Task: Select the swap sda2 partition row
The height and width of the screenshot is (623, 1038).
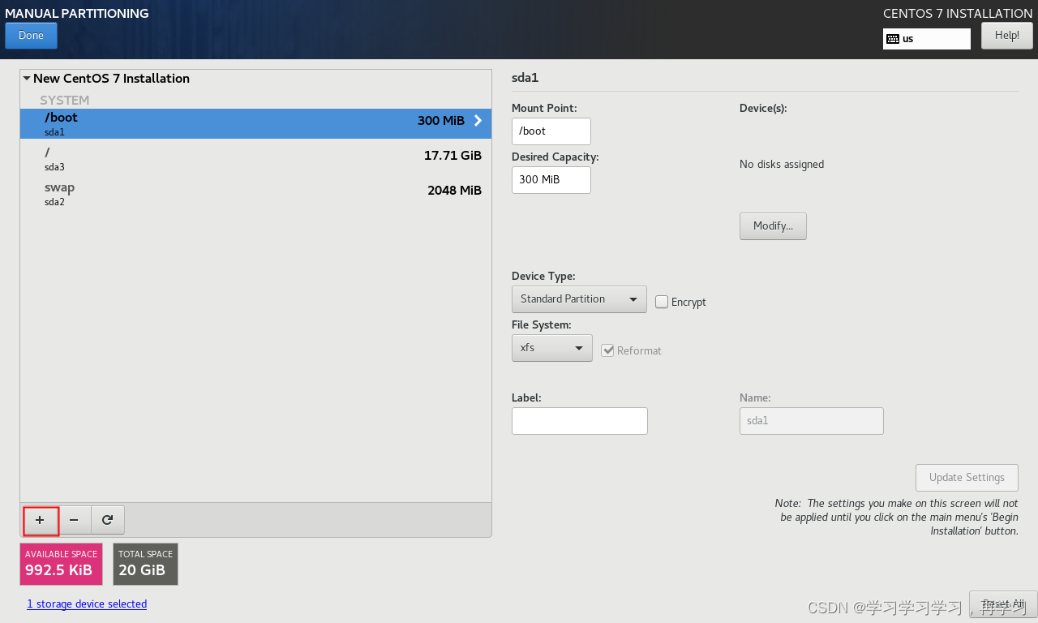Action: (255, 194)
